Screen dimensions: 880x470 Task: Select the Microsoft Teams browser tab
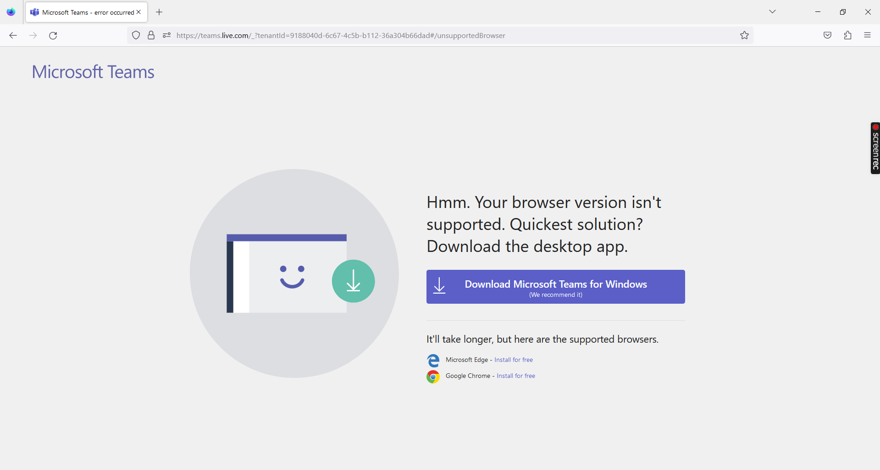pos(83,12)
